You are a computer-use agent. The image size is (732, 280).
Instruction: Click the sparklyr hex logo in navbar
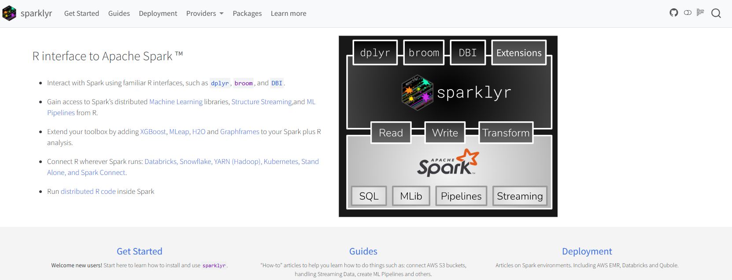(x=9, y=13)
